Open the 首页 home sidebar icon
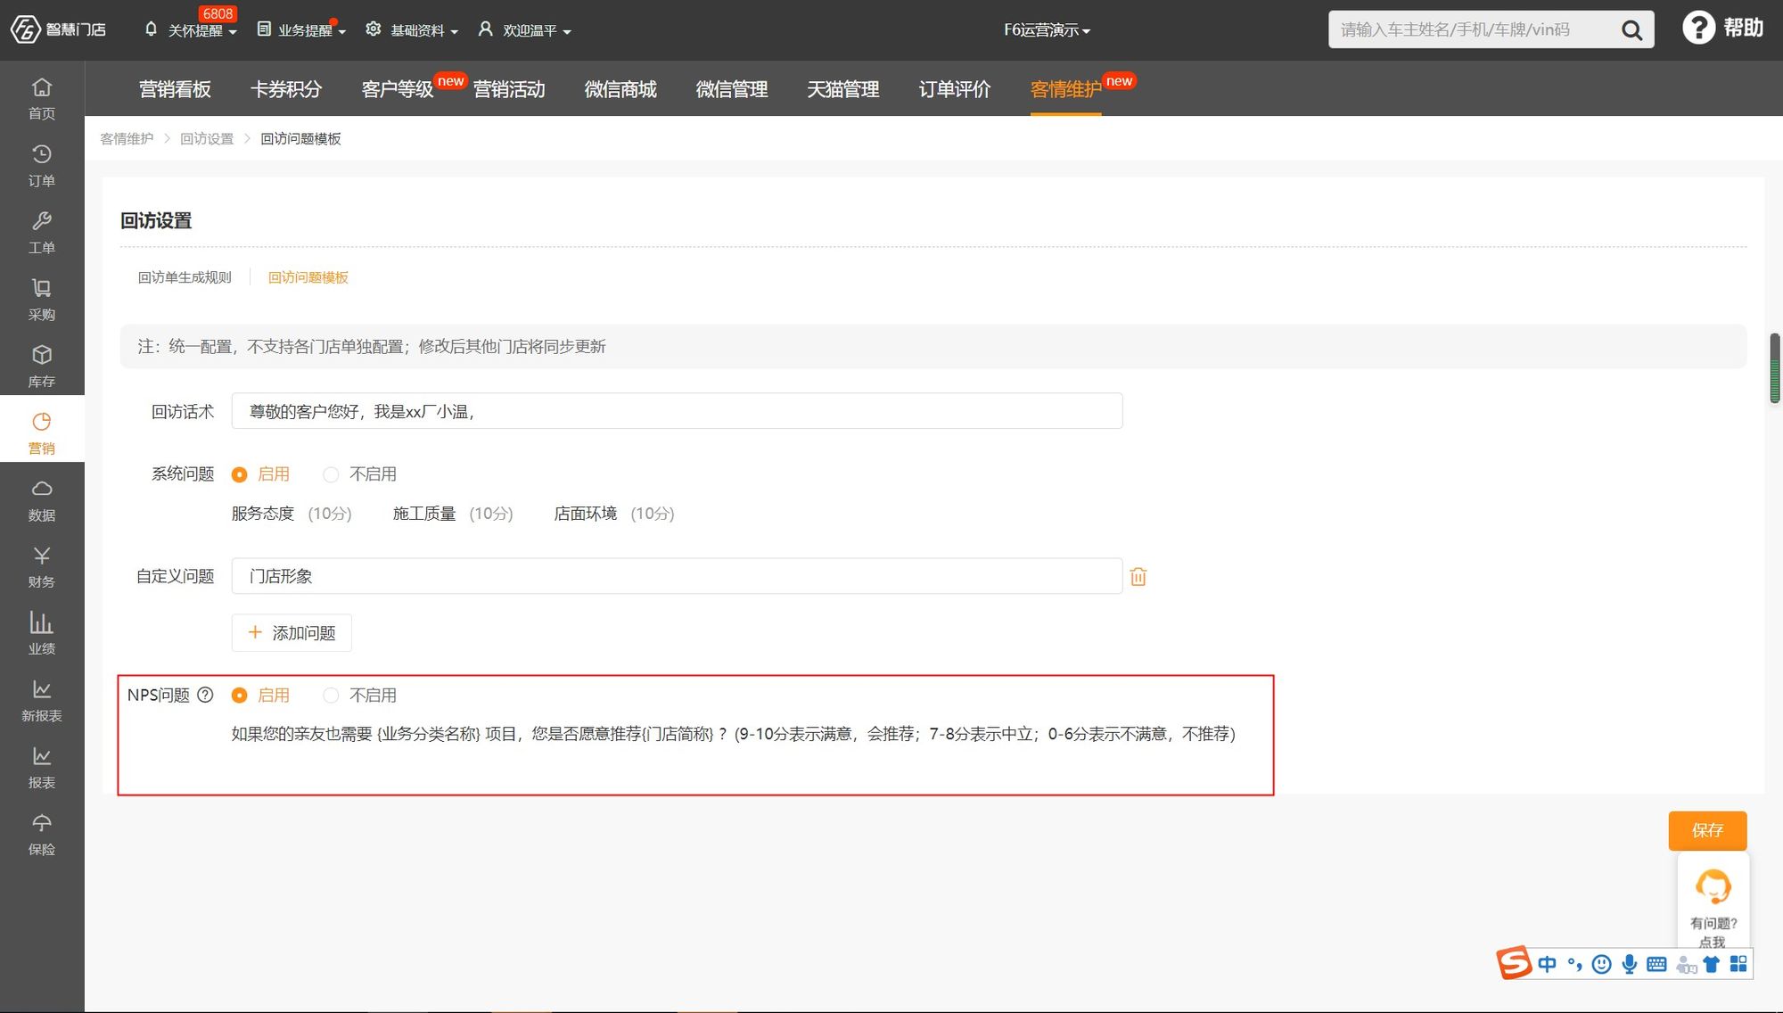Image resolution: width=1783 pixels, height=1013 pixels. pyautogui.click(x=42, y=98)
